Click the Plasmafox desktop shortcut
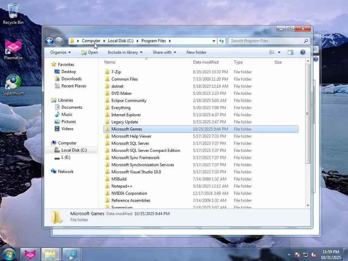This screenshot has height=261, width=348. 13,49
